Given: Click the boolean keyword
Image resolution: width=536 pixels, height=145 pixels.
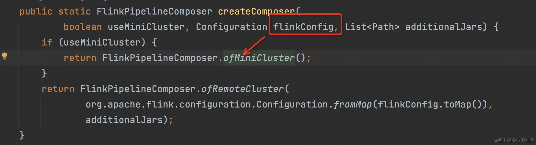Looking at the screenshot, I should 83,27.
